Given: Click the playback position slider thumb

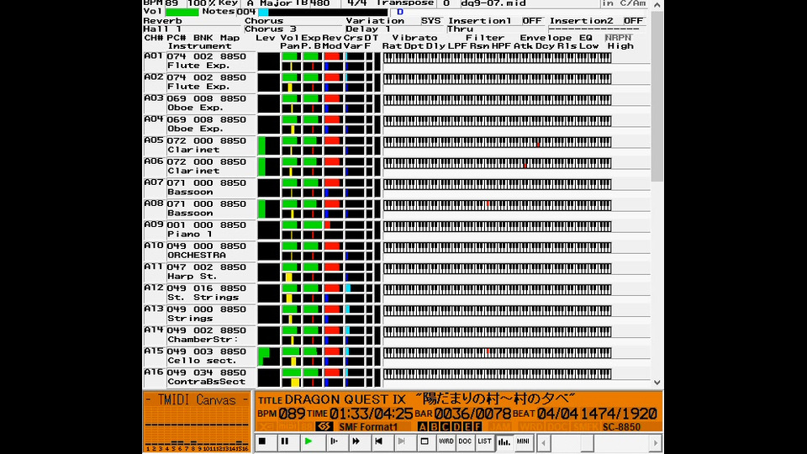Looking at the screenshot, I should point(588,443).
